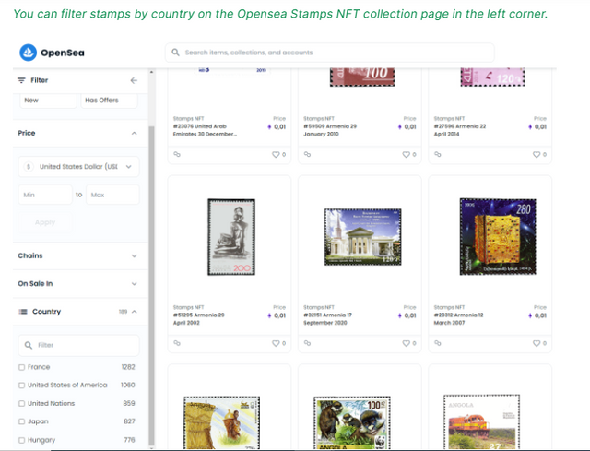Image resolution: width=590 pixels, height=451 pixels.
Task: Click the Country list icon
Action: coord(23,312)
